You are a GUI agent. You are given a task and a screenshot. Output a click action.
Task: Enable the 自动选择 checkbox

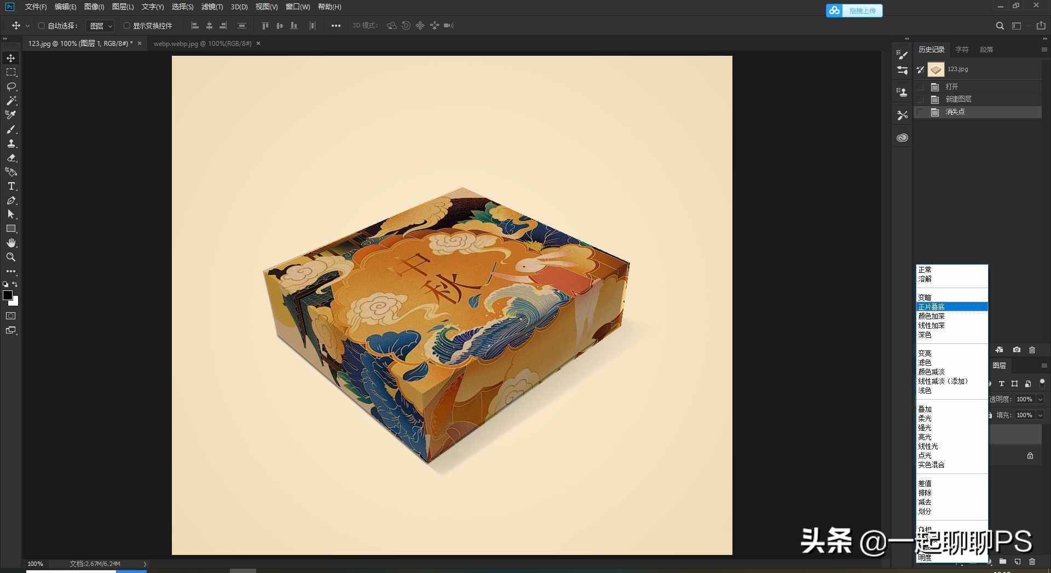41,26
